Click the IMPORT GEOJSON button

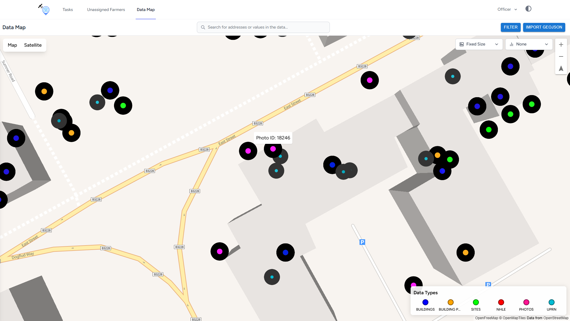point(544,27)
